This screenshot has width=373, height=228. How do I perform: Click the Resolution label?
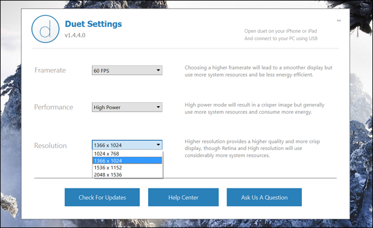coord(50,145)
